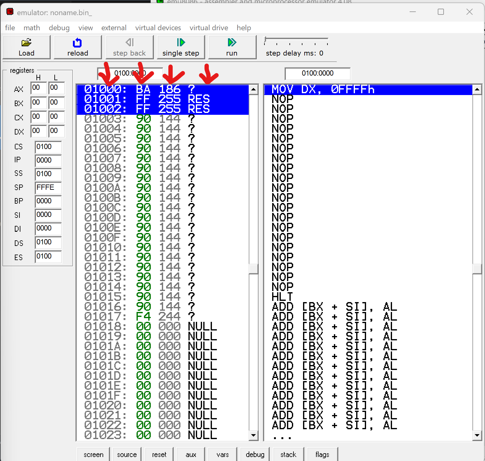This screenshot has width=485, height=461.
Task: Click the disassembly scrollbar thumb
Action: coord(477,269)
